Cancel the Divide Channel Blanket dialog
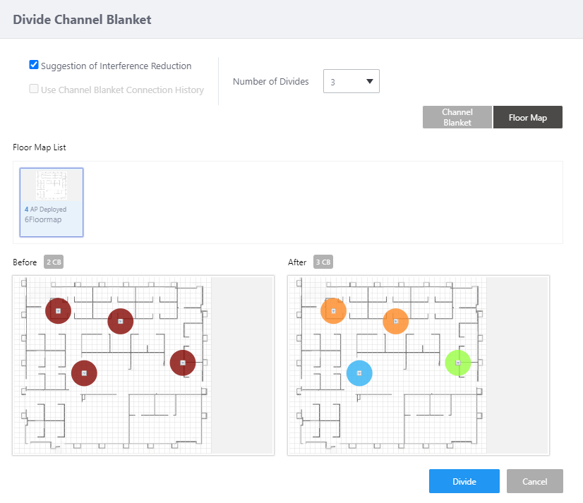Viewport: 583px width, 503px height. 534,481
